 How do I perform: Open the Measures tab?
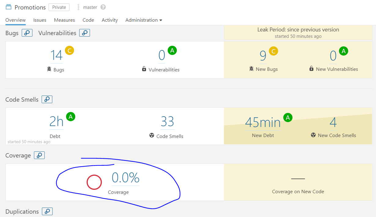click(64, 20)
